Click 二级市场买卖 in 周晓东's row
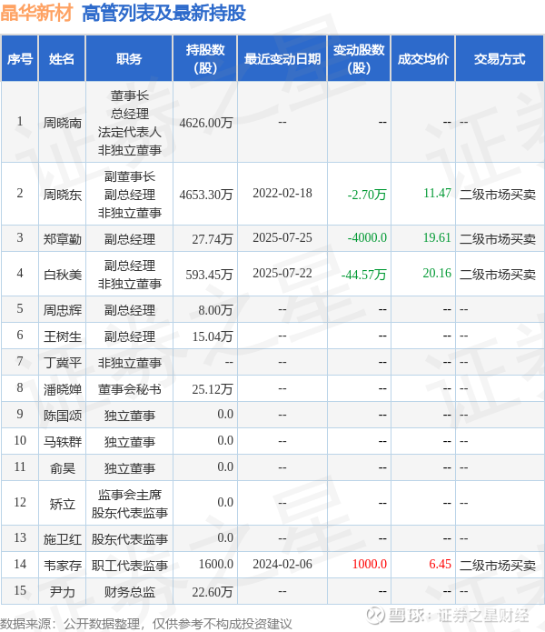The height and width of the screenshot is (632, 545). coord(498,195)
